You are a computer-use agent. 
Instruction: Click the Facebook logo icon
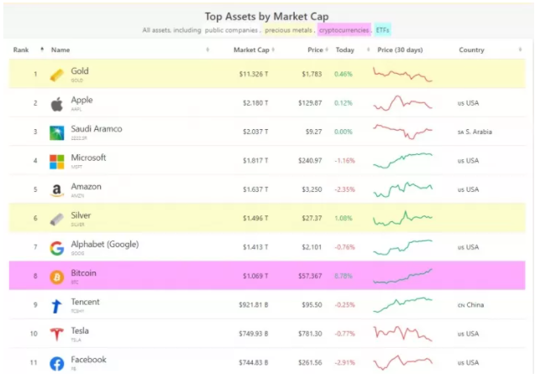(x=57, y=363)
